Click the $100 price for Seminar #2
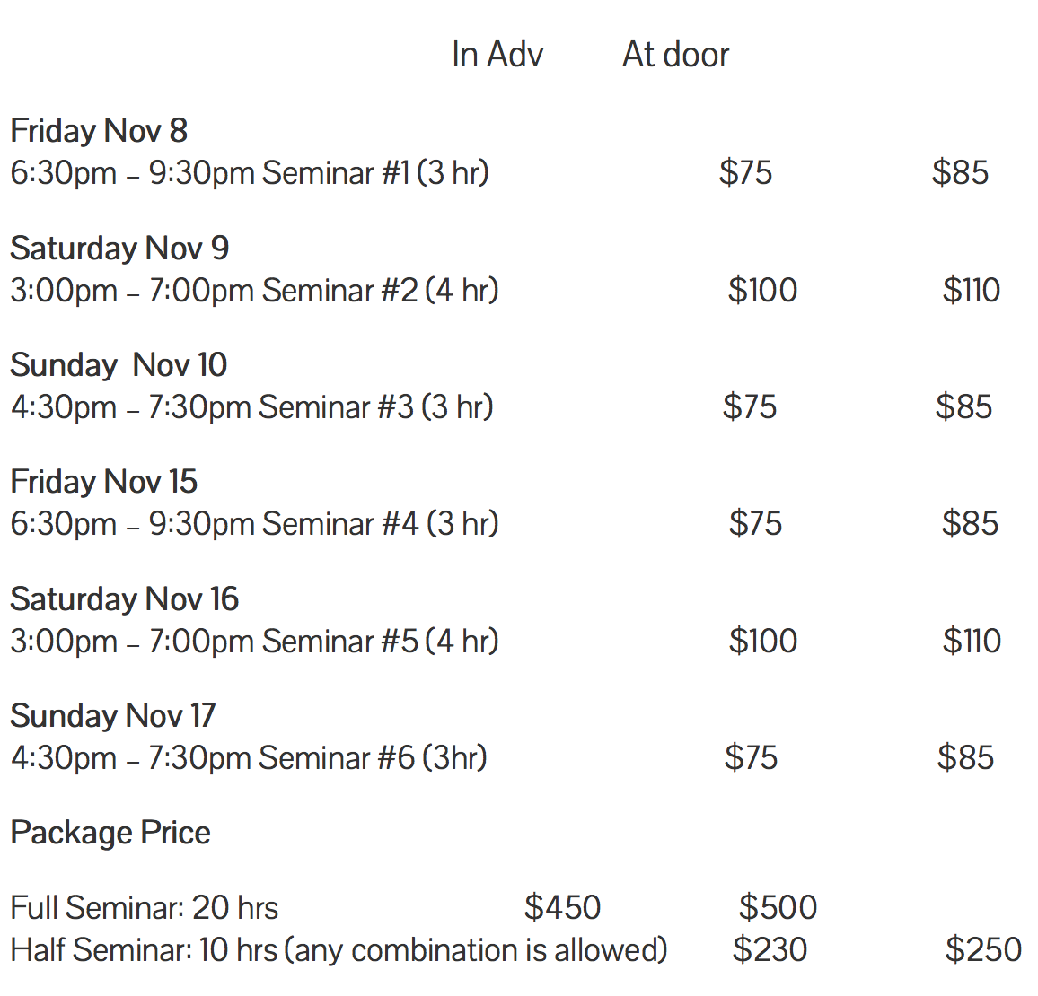This screenshot has width=1038, height=996. (762, 291)
